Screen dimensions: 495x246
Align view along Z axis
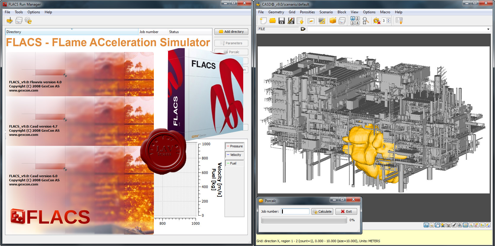tap(488, 225)
